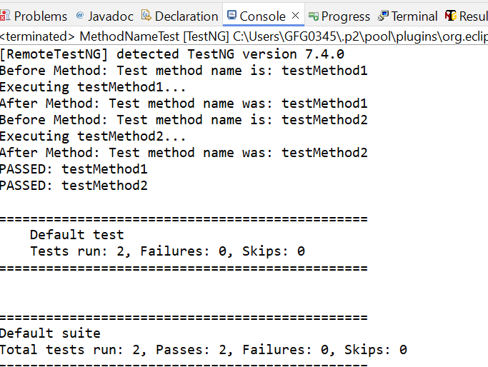Click the Javadoc @ icon
Image resolution: width=488 pixels, height=367 pixels.
tap(79, 16)
